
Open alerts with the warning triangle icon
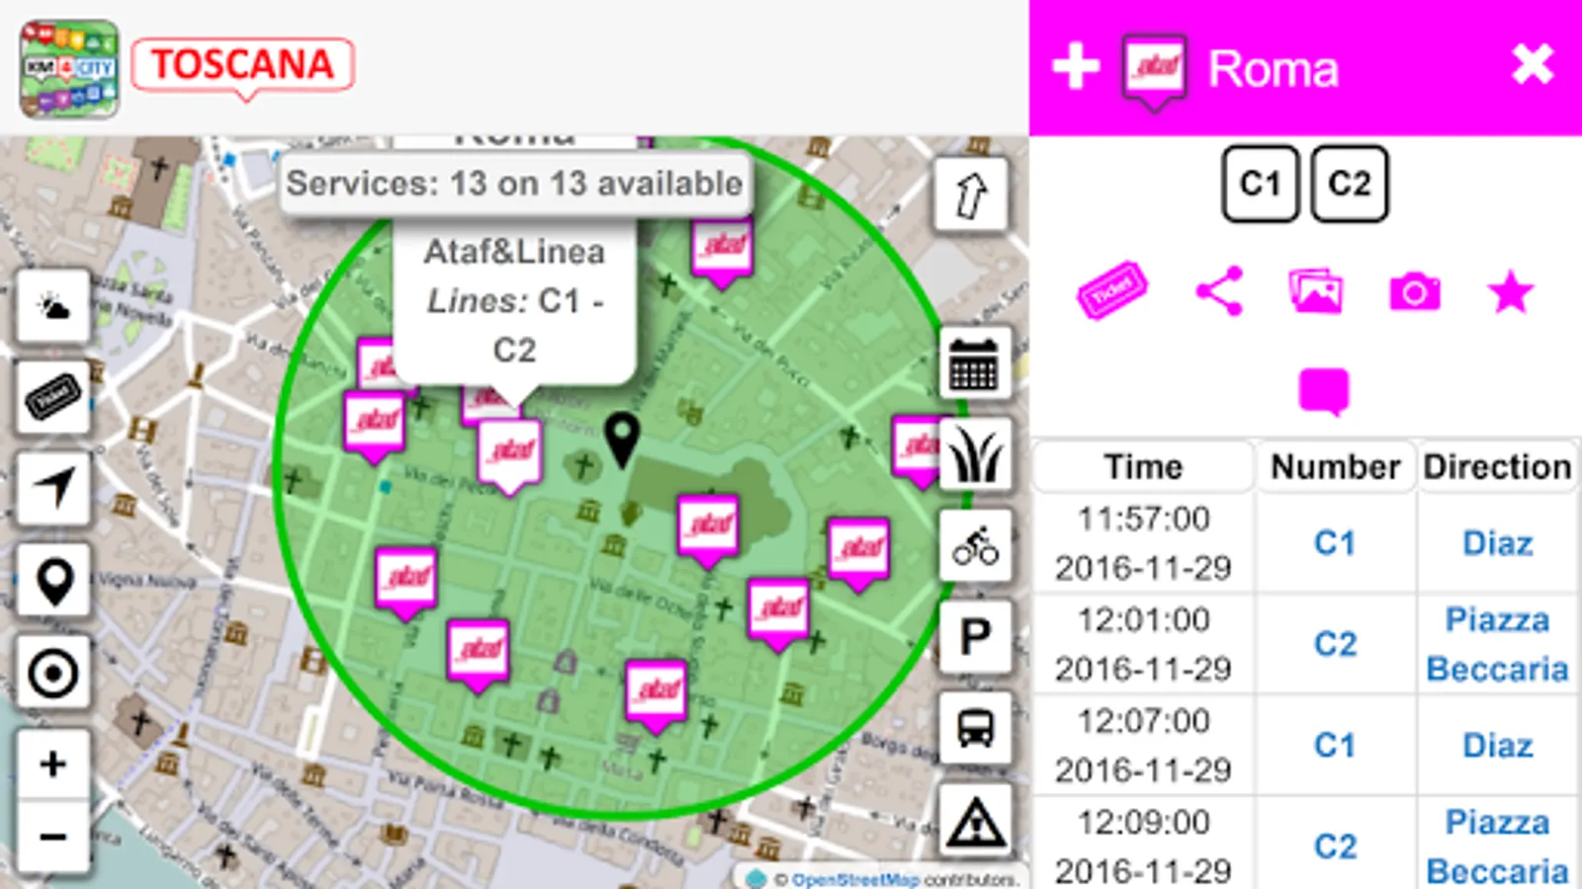[975, 820]
